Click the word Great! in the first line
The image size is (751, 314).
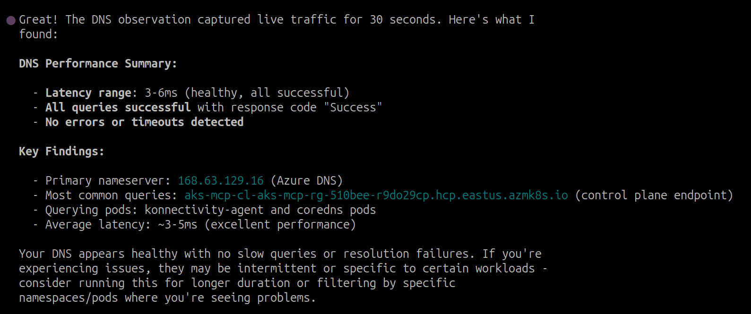pyautogui.click(x=38, y=20)
